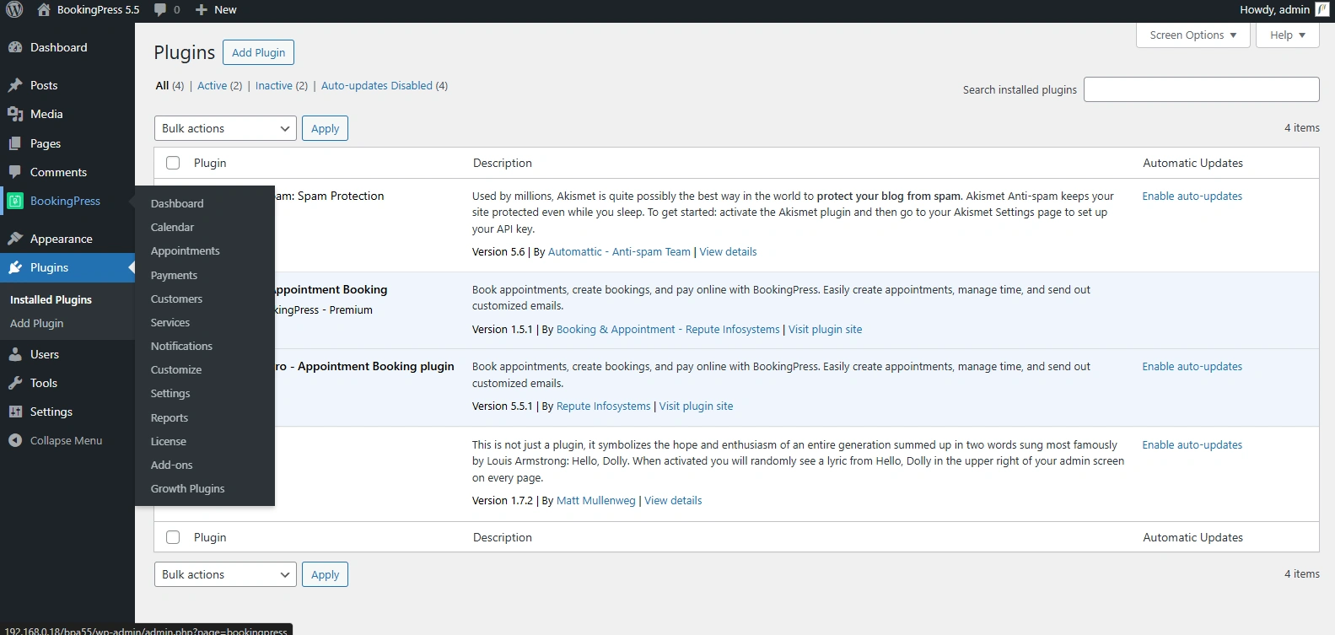Open Settings in BookingPress submenu
Screen dimensions: 1335x635
170,394
